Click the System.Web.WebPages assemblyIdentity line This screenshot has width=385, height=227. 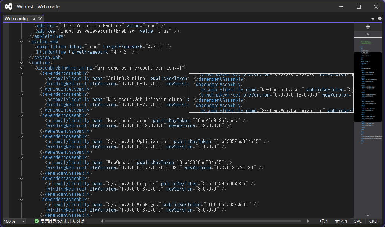151,205
